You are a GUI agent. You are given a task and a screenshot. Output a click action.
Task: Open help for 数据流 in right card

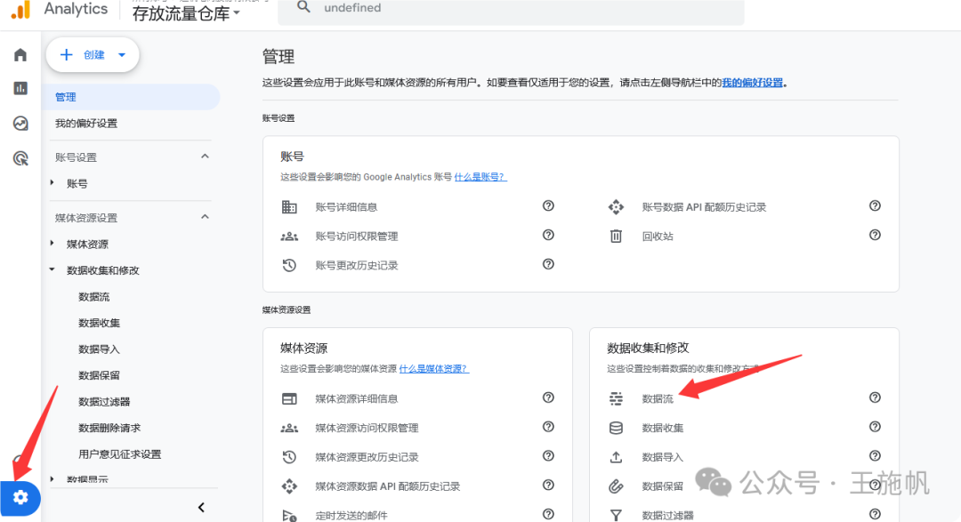pos(876,398)
